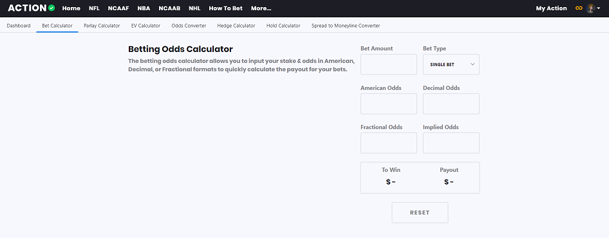Expand the More... navigation menu
This screenshot has height=238, width=609.
261,8
